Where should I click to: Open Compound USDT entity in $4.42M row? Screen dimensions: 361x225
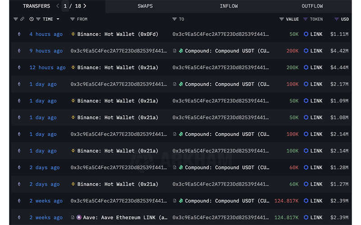pos(227,51)
